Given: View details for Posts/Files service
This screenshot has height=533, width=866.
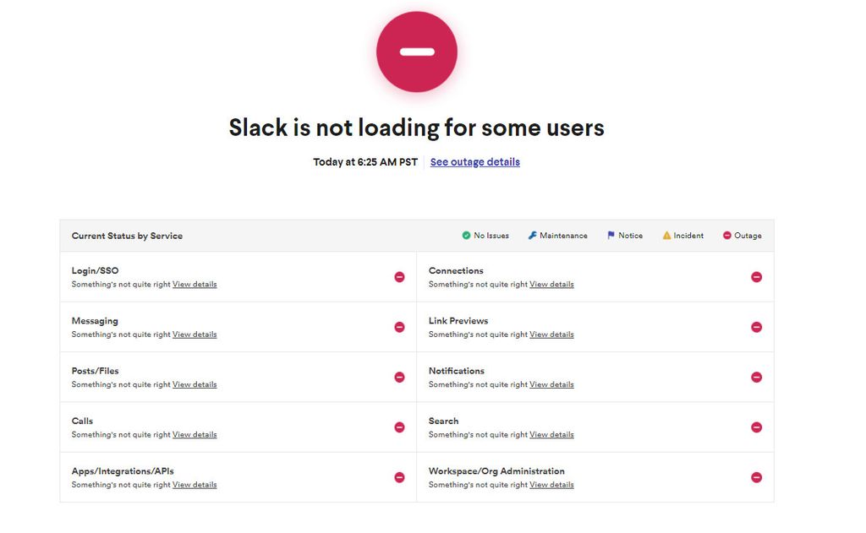Looking at the screenshot, I should (x=195, y=383).
